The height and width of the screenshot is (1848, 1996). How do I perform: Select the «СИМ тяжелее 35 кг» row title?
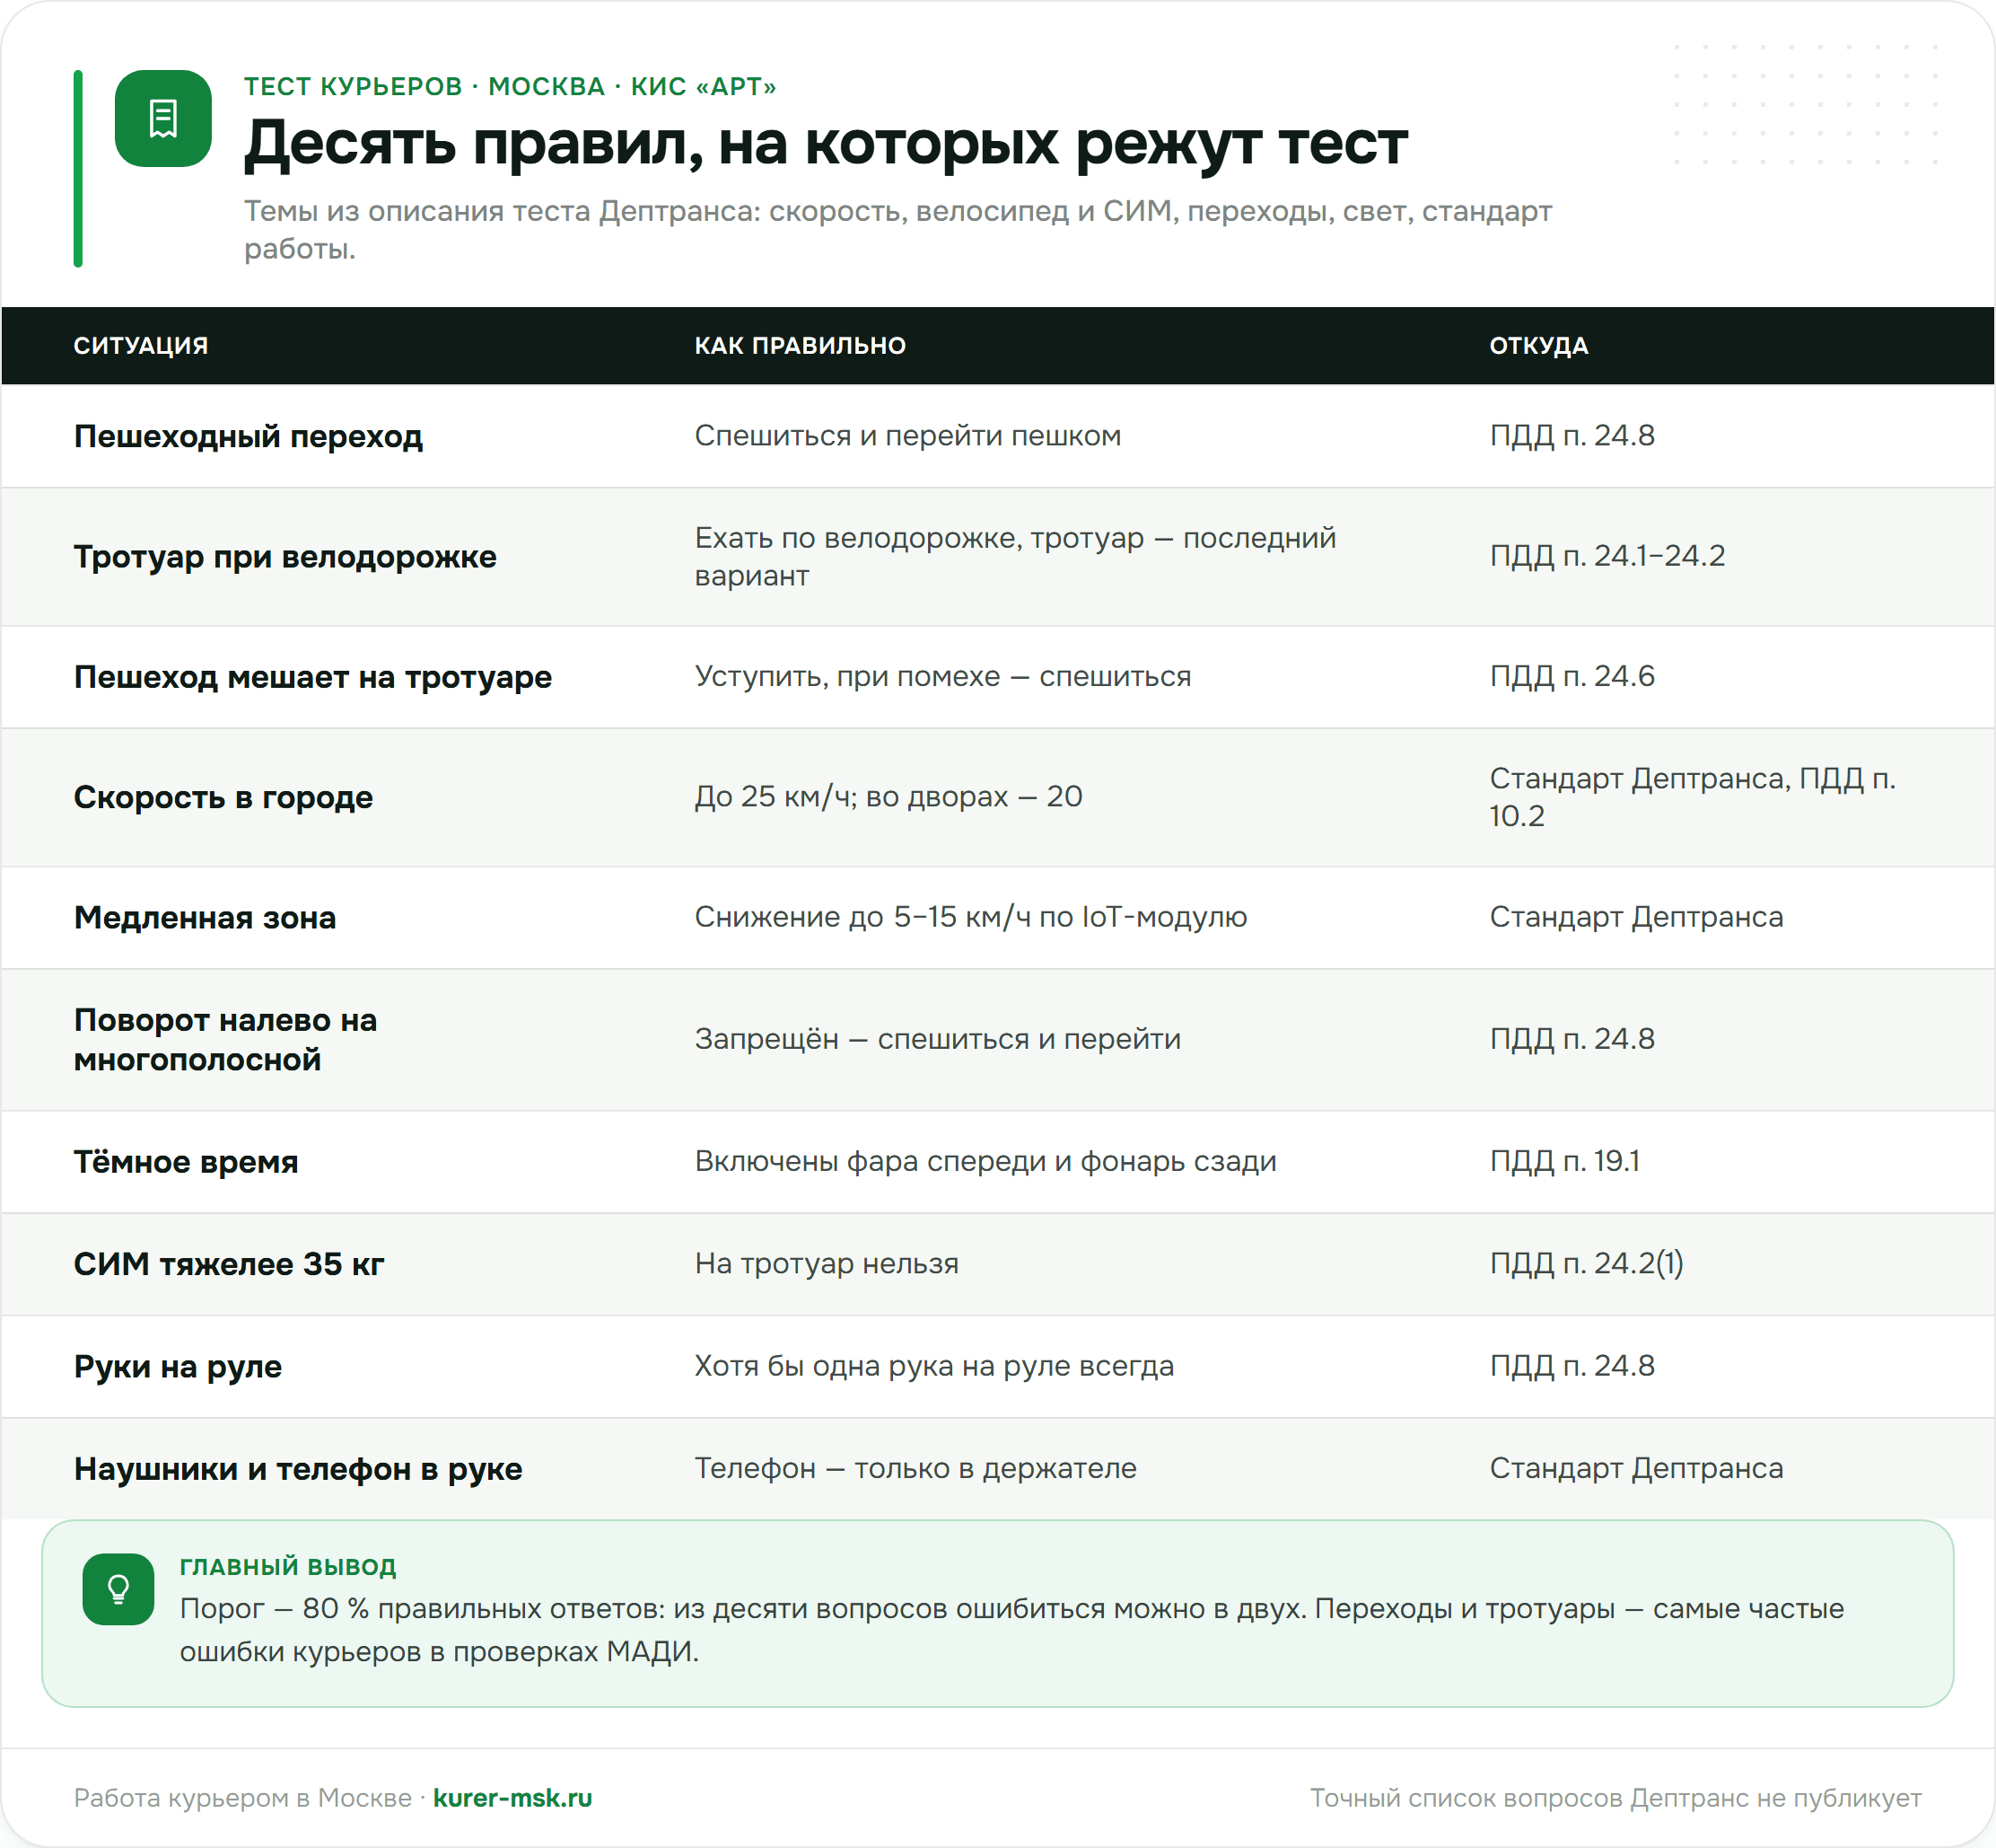coord(229,1264)
